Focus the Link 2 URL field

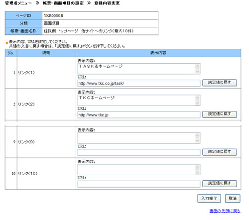click(x=139, y=115)
